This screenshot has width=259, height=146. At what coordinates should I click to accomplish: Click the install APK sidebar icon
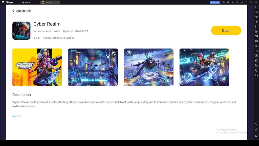point(256,41)
